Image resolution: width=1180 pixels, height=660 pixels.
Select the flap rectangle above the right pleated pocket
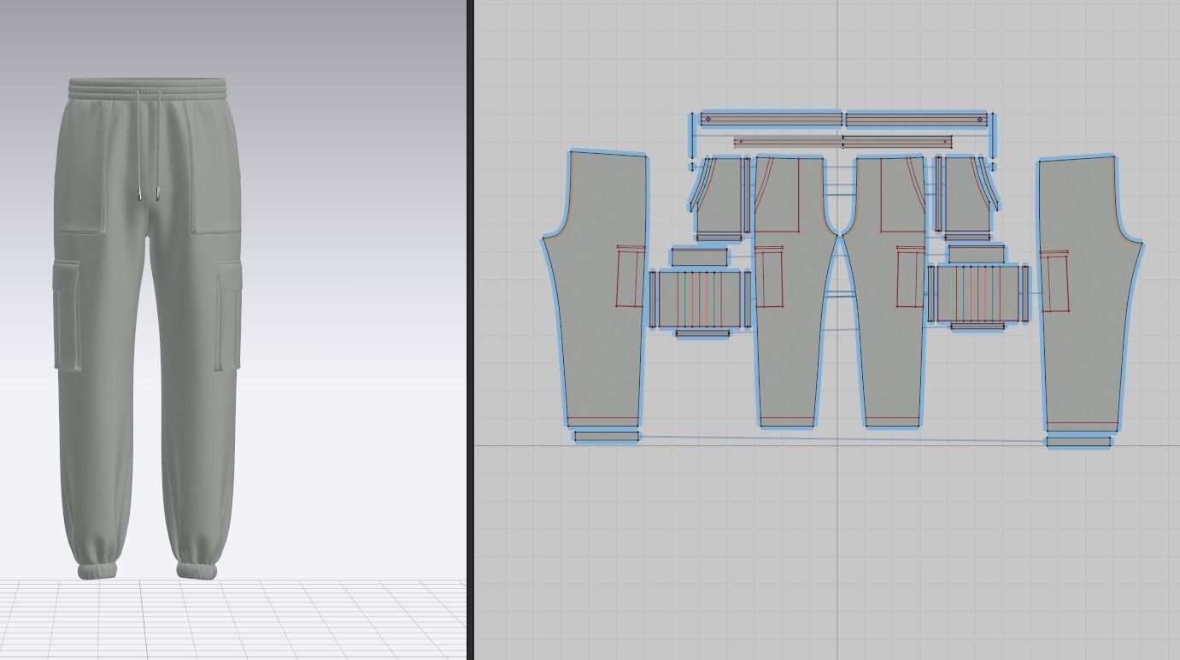coord(976,253)
